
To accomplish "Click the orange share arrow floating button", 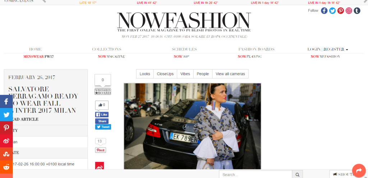I will click(359, 170).
